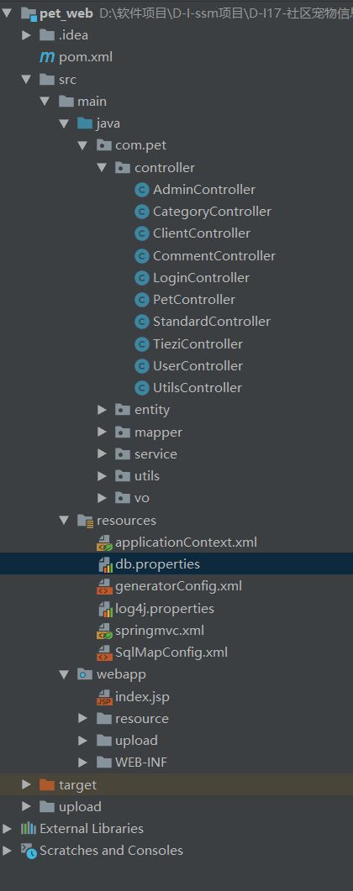The width and height of the screenshot is (353, 891).
Task: Click the log4j.properties file icon
Action: tap(104, 609)
